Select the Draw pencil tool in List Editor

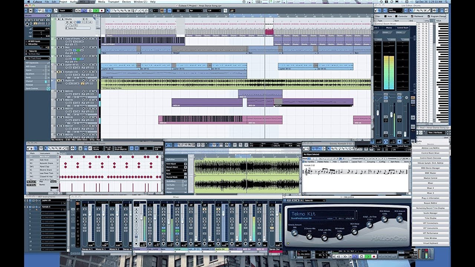click(414, 10)
